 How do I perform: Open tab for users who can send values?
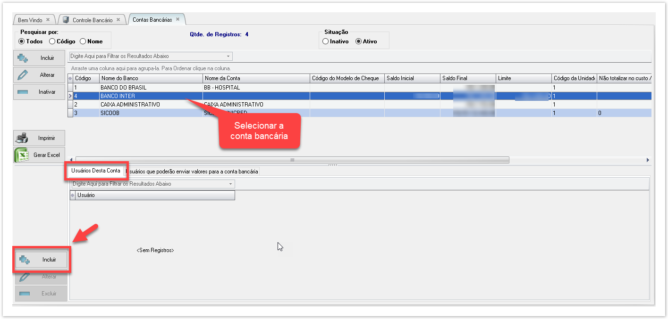pos(194,172)
